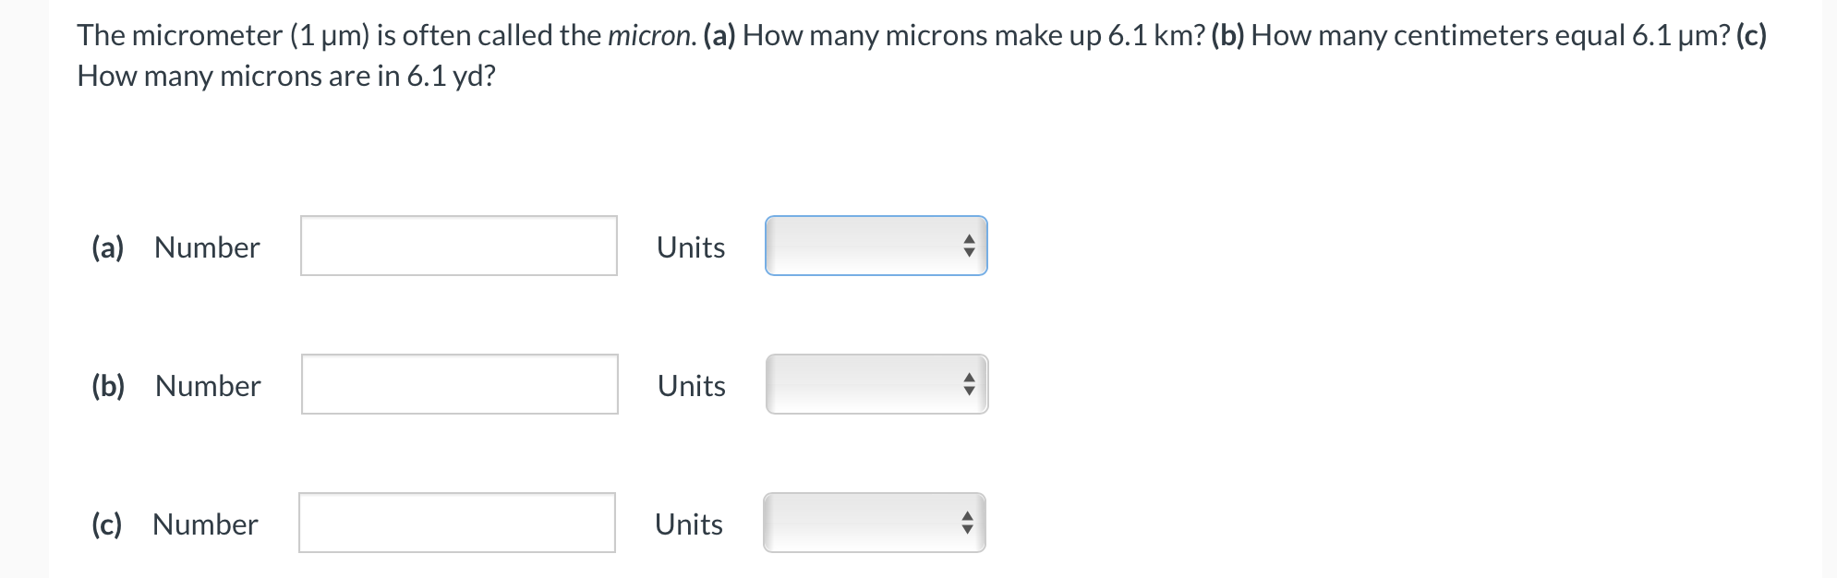
Task: Click the Number input field for part (c)
Action: [x=457, y=524]
